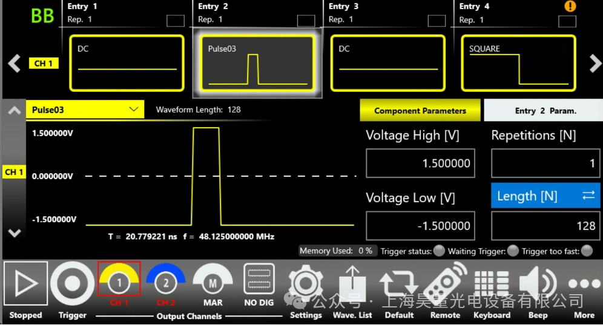This screenshot has width=603, height=325.
Task: Switch to Entry 2 Param. tab
Action: 544,111
